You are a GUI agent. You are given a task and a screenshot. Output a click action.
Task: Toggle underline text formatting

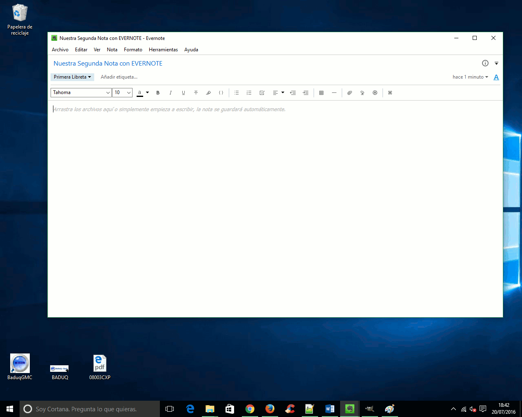[183, 93]
